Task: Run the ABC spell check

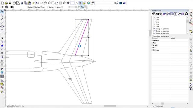Action: click(x=68, y=3)
